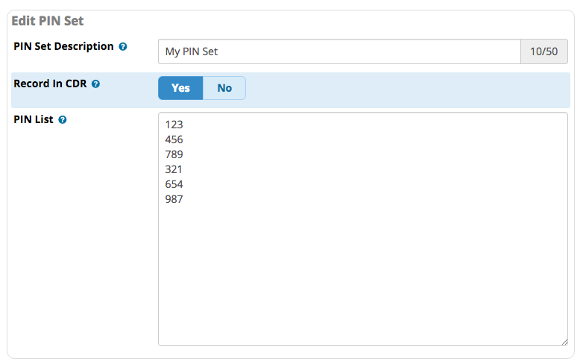Open help tooltip for PIN Set Description
580x364 pixels.
click(x=123, y=46)
